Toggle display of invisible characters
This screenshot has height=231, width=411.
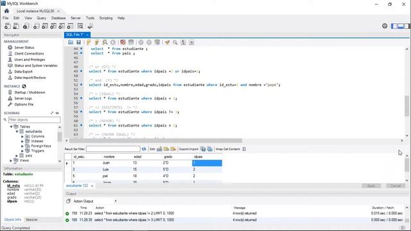point(183,42)
